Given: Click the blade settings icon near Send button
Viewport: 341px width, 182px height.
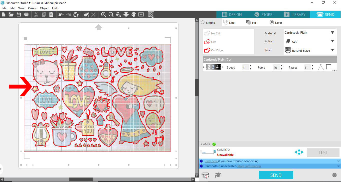Looking at the screenshot, I should (205, 175).
